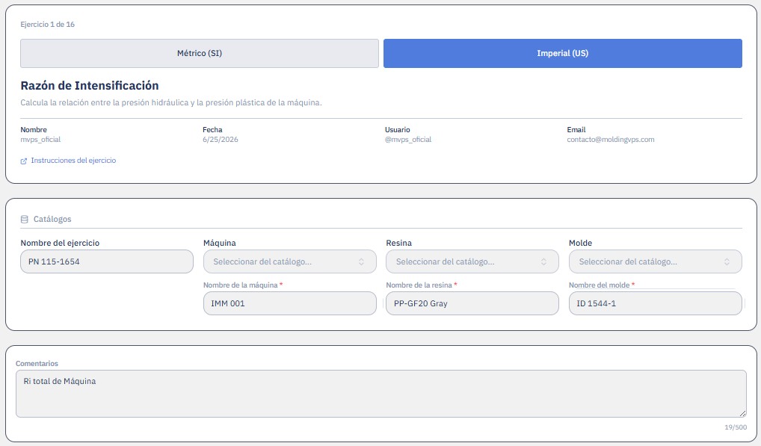Click the comment box resize handle
The height and width of the screenshot is (446, 761).
pyautogui.click(x=742, y=414)
